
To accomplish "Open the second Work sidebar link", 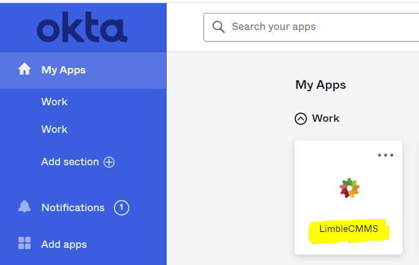I will (55, 129).
